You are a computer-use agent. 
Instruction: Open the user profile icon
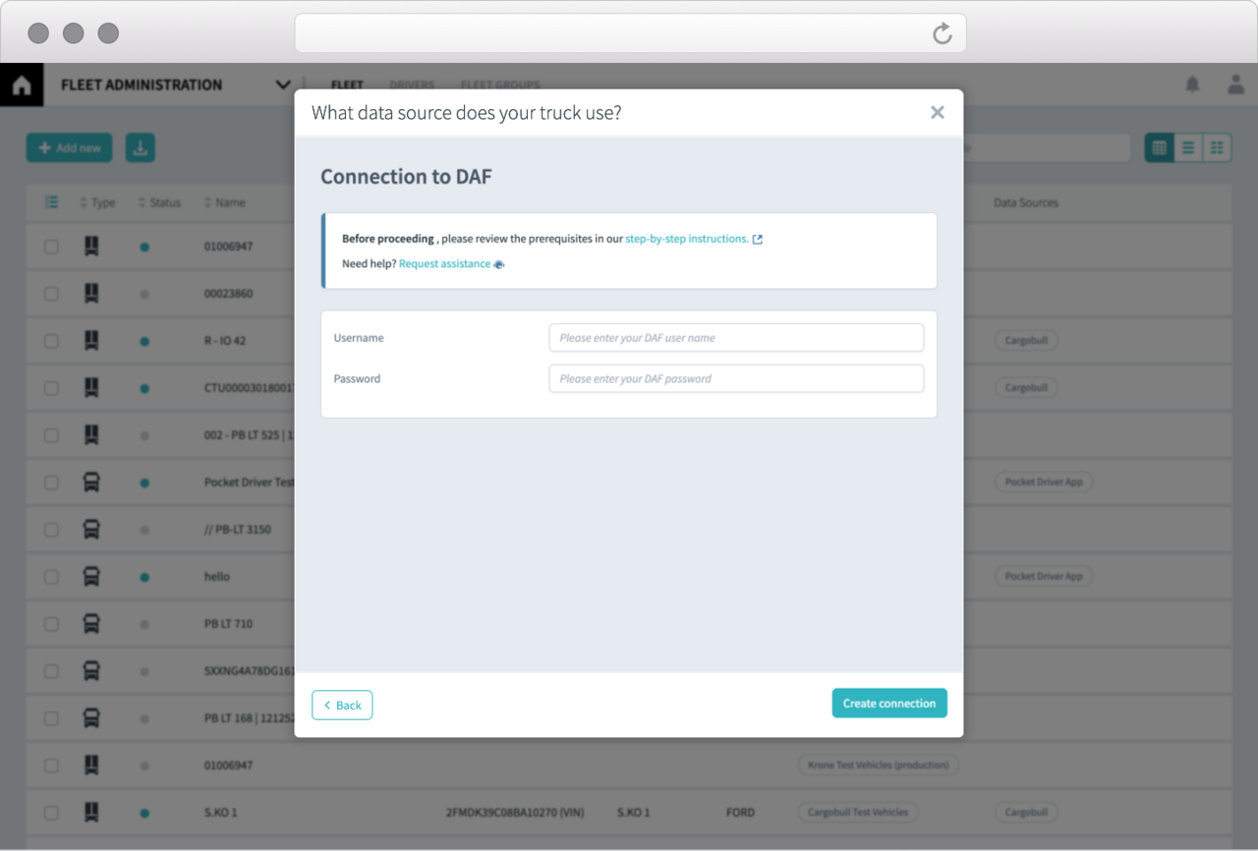[x=1235, y=85]
